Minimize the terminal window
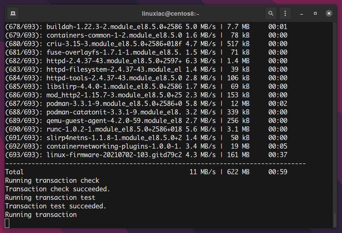The width and height of the screenshot is (342, 233). click(302, 14)
